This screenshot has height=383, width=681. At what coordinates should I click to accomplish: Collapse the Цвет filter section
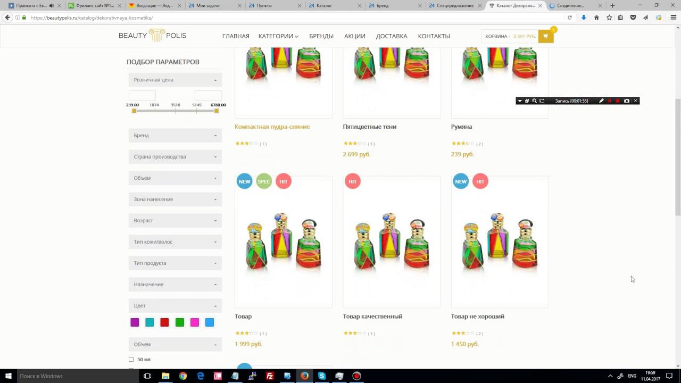pos(175,306)
